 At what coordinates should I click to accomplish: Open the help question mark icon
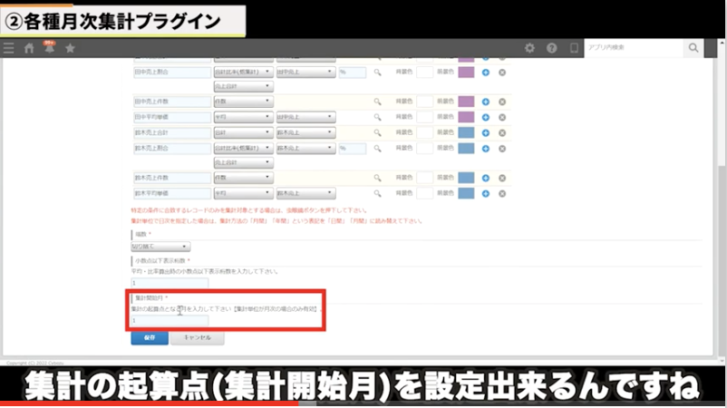551,48
